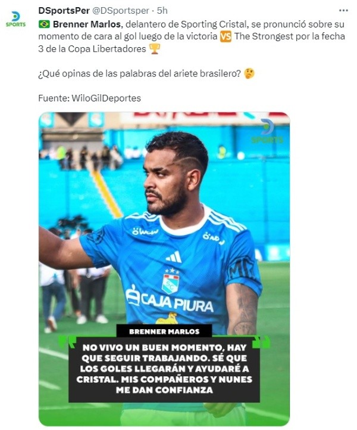Open the DSports profile avatar
This screenshot has height=430, width=357.
tap(15, 19)
